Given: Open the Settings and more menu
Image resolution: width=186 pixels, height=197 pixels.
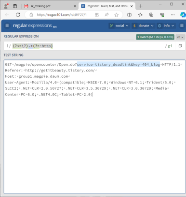Looking at the screenshot, I should tap(173, 15).
